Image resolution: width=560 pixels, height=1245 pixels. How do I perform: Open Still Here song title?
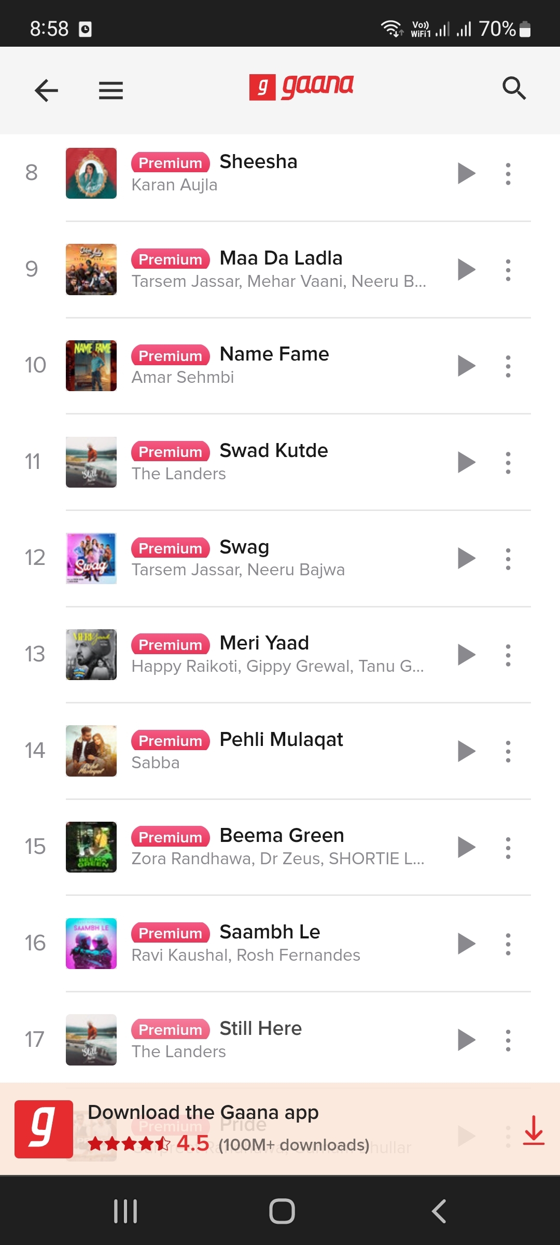(x=260, y=1028)
